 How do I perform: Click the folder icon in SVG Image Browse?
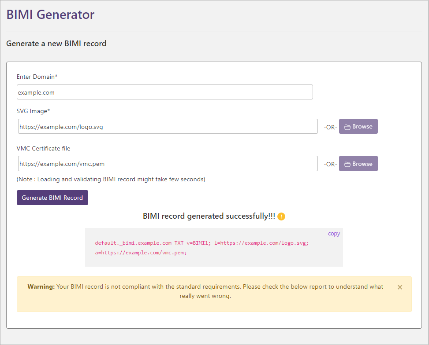coord(347,127)
